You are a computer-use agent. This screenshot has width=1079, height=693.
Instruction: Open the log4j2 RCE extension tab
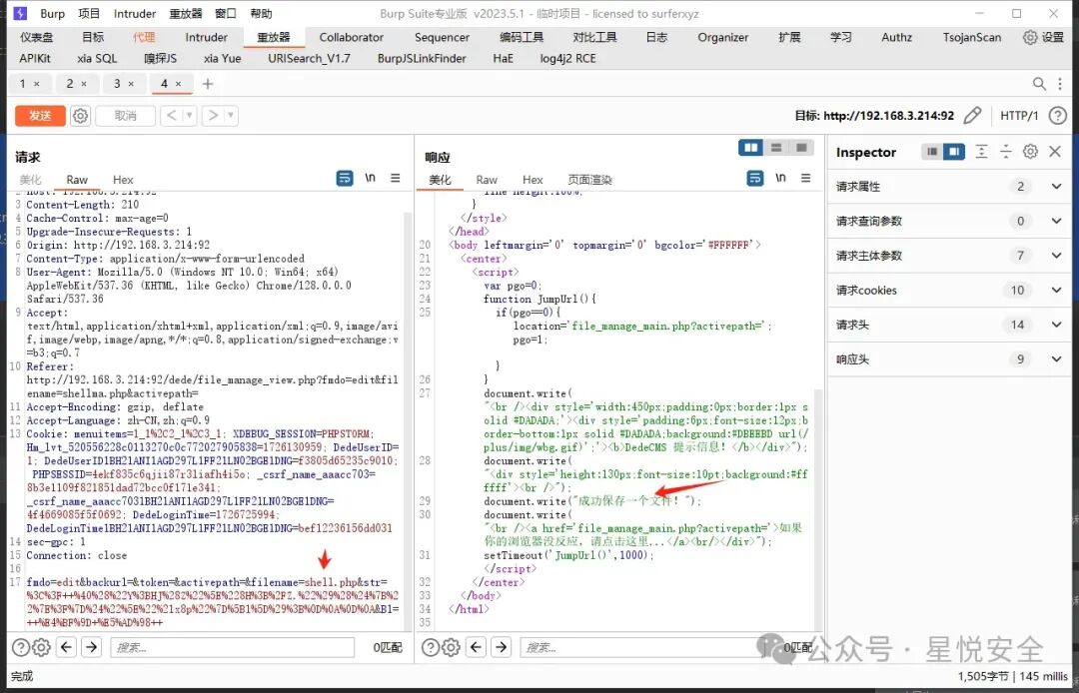pos(567,59)
